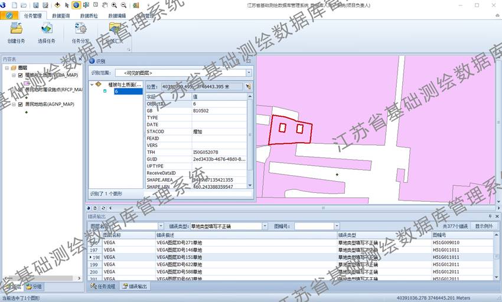Switch to the 数据查询 ribbon tab
The image size is (502, 302).
tap(61, 16)
